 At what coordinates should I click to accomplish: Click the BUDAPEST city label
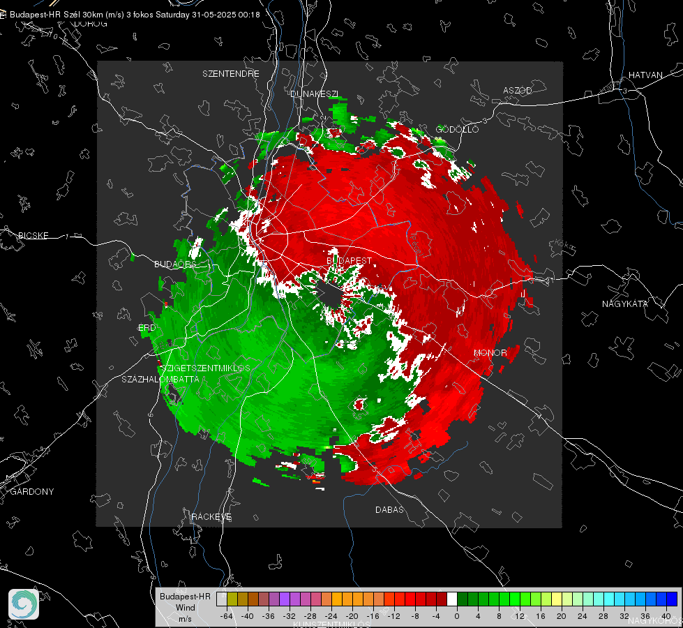pyautogui.click(x=350, y=260)
